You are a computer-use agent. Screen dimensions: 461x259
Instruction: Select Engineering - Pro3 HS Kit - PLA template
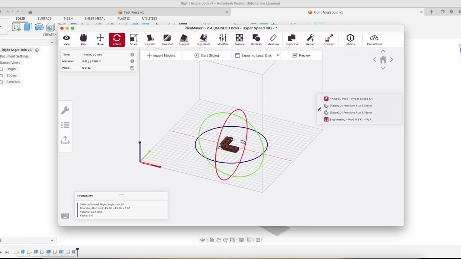pyautogui.click(x=348, y=119)
